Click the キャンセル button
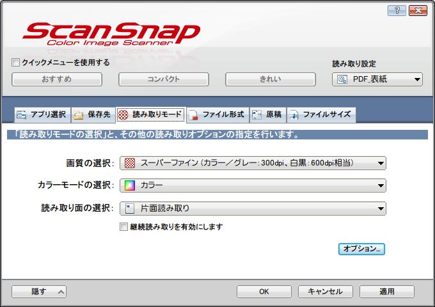This screenshot has height=307, width=435. tap(326, 292)
